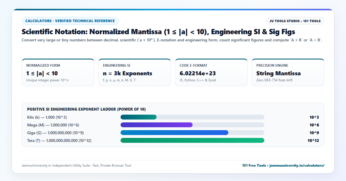The width and height of the screenshot is (346, 181).
Task: Click the 10^3 value label
Action: point(314,117)
